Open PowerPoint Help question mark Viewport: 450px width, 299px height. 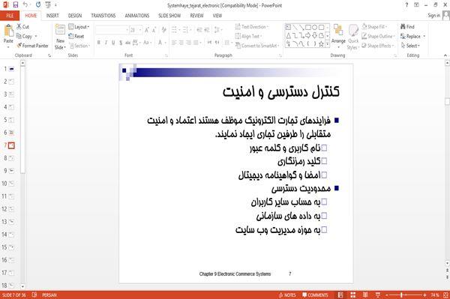click(x=406, y=5)
